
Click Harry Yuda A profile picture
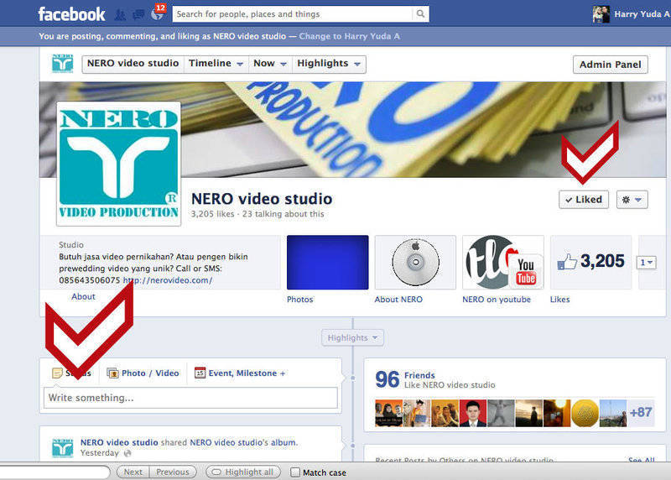click(601, 14)
